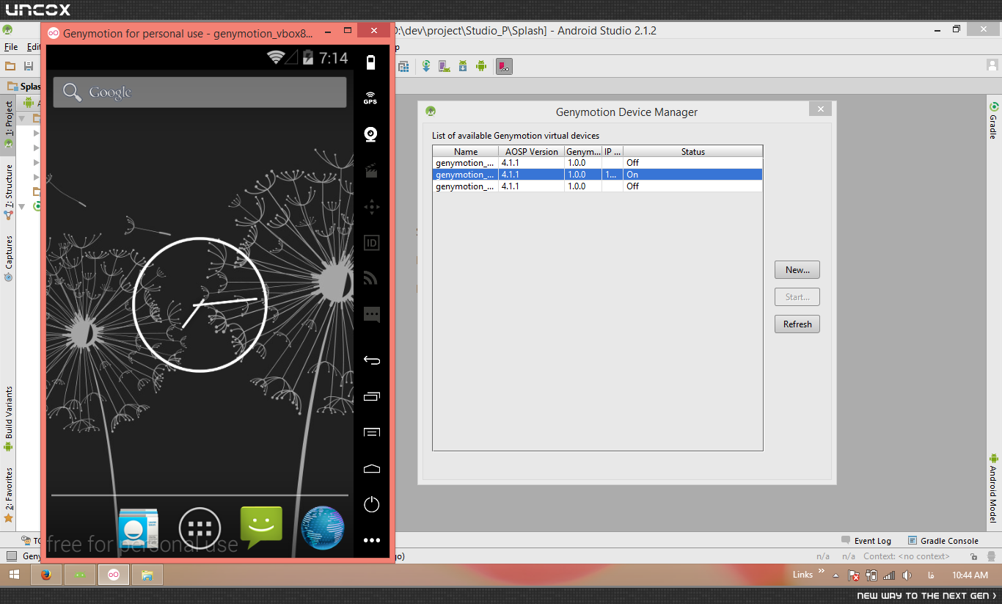Open Firefox from the taskbar
The height and width of the screenshot is (604, 1002).
(x=45, y=575)
